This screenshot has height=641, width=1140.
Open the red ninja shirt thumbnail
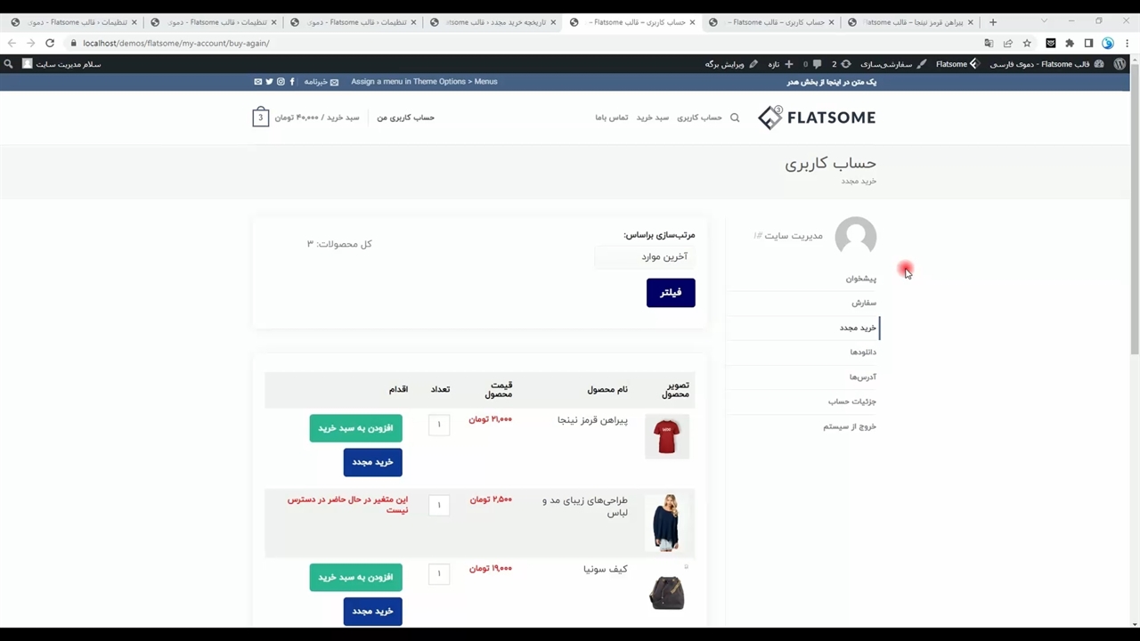tap(666, 437)
